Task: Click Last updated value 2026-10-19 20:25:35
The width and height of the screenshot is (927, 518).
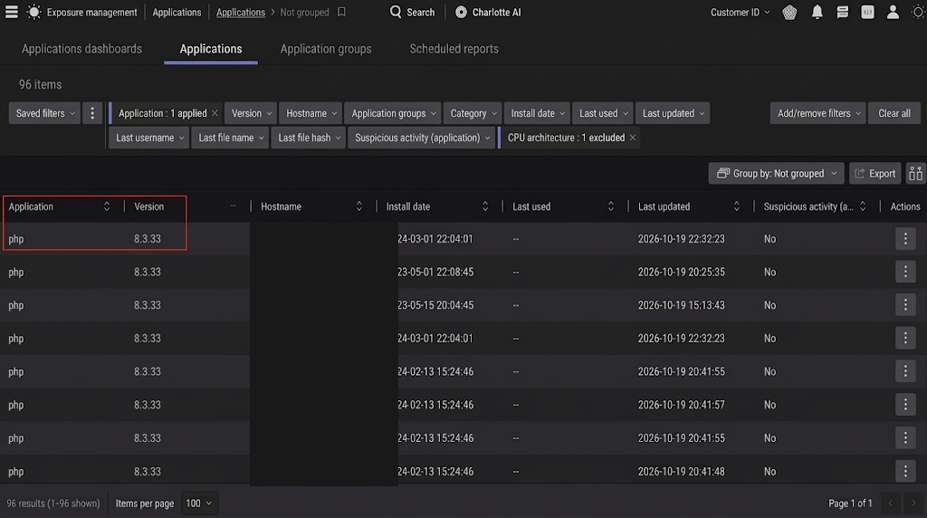Action: (681, 272)
